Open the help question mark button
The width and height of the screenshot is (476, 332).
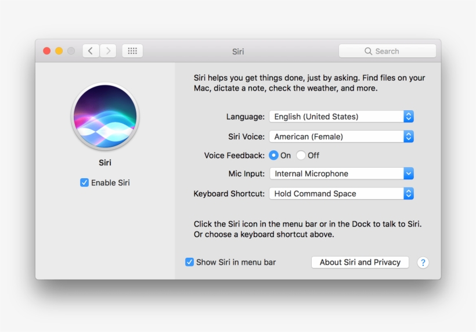(423, 262)
